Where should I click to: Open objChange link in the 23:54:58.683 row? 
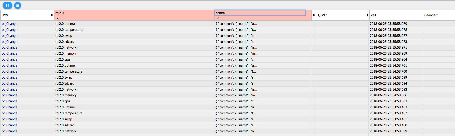[10, 101]
